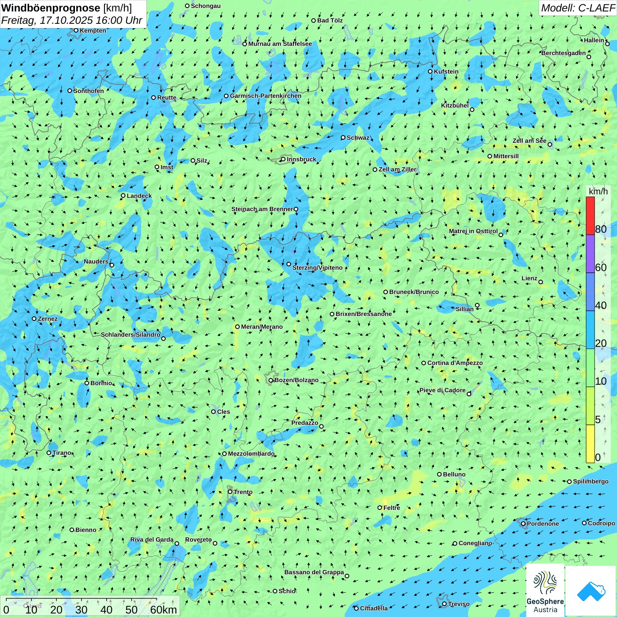Click the red legend color above 80
617x617 pixels.
591,216
